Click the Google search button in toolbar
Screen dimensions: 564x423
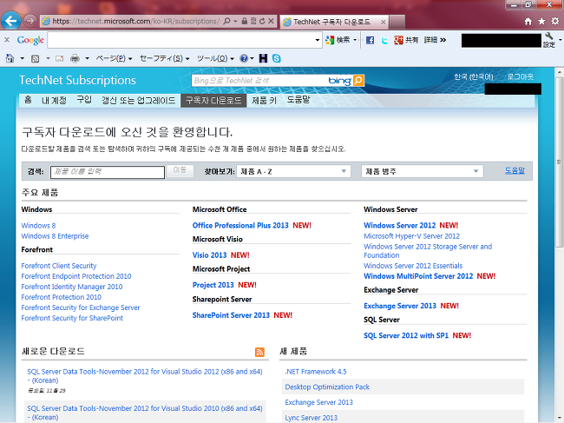point(339,40)
